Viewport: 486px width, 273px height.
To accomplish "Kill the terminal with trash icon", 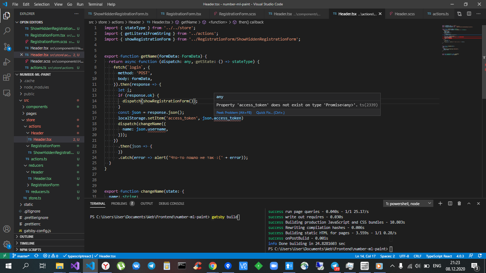I will pos(459,203).
